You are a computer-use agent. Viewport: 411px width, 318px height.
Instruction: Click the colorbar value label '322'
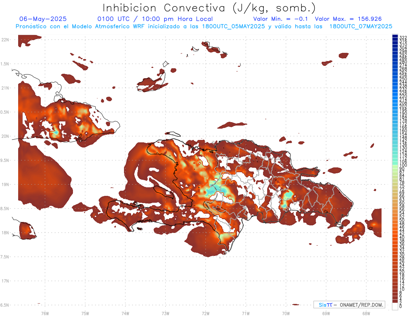click(403, 37)
